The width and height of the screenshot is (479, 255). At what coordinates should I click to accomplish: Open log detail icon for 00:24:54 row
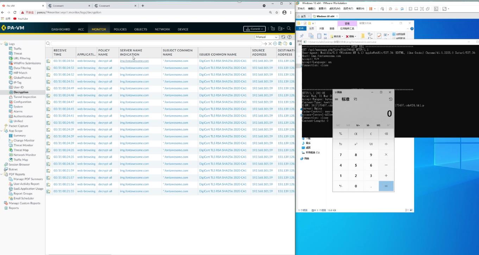(49, 61)
